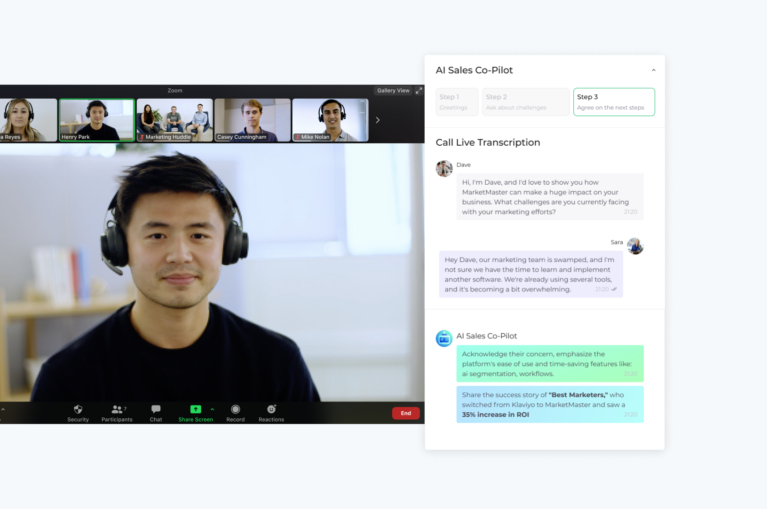Select Casey Cunningham's video thumbnail
Screen dimensions: 767x509
253,120
